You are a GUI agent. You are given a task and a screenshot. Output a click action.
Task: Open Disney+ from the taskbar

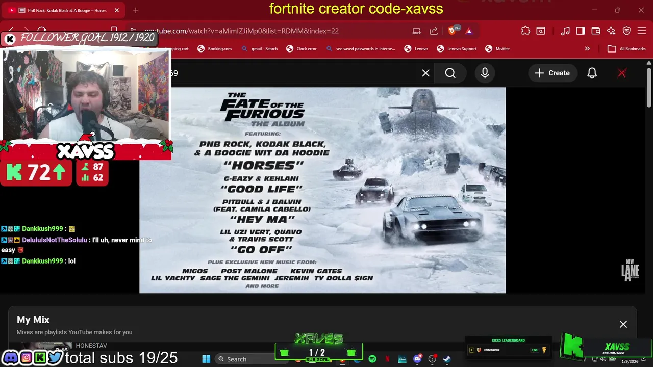[403, 359]
